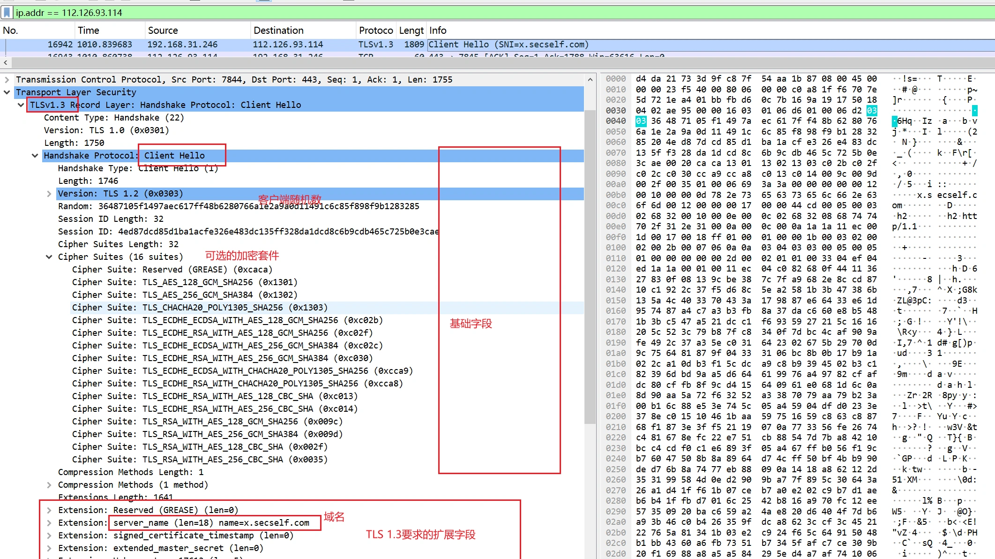Collapse the TLSv1.3 Record Layer node

point(21,105)
